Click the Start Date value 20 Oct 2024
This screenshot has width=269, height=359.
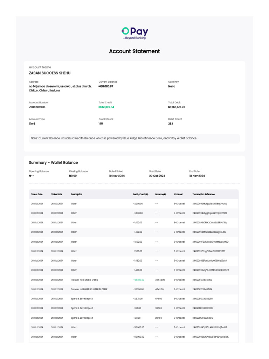(x=157, y=176)
